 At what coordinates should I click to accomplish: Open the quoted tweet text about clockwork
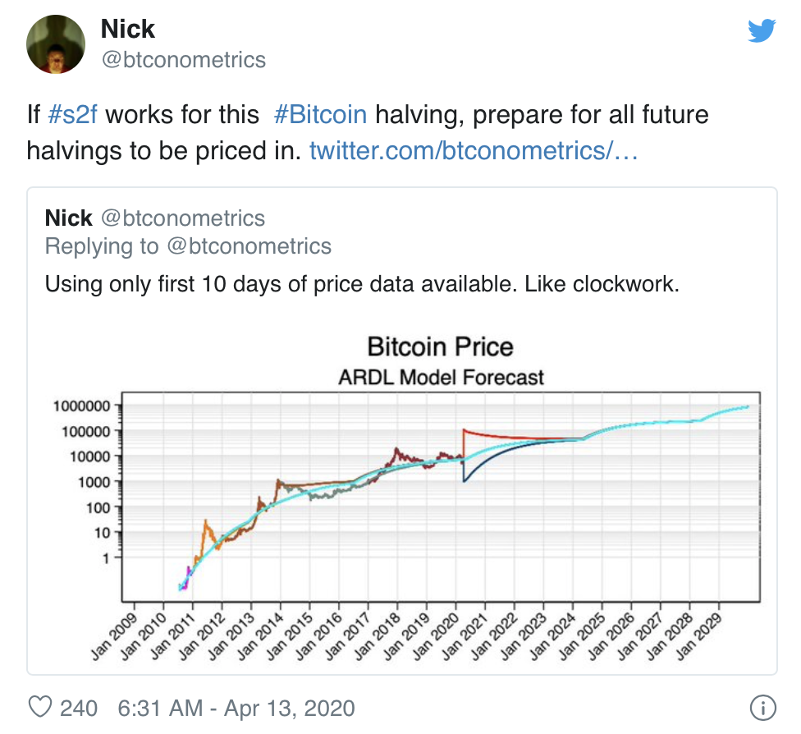tap(362, 284)
